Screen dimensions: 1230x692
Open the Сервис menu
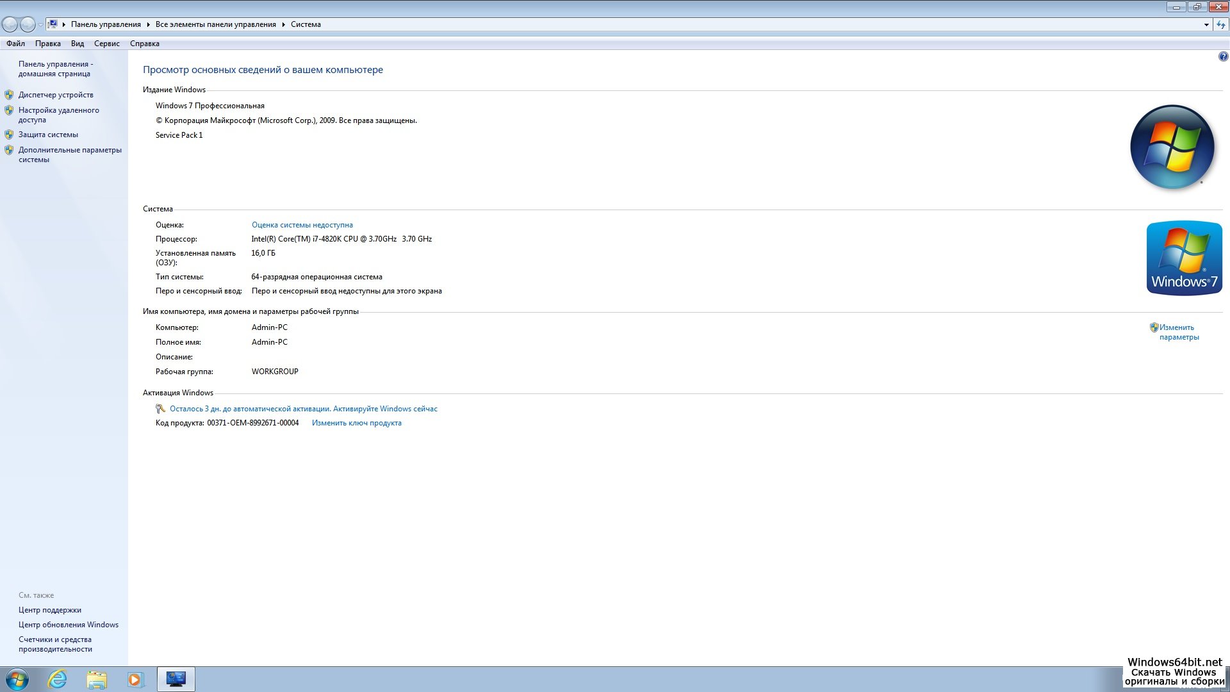coord(106,44)
